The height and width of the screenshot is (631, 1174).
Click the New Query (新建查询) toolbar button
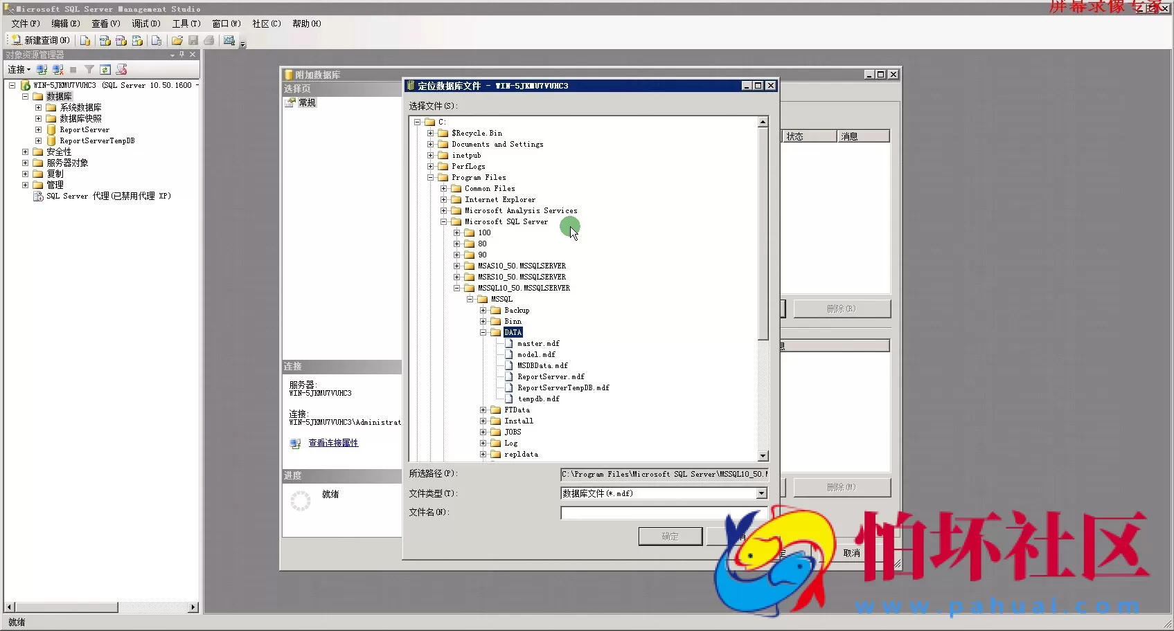[x=40, y=40]
